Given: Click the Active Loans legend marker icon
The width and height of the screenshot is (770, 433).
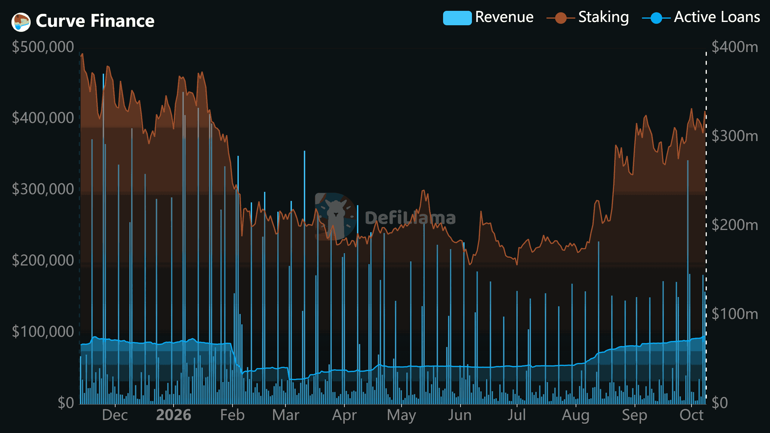Looking at the screenshot, I should (x=656, y=18).
